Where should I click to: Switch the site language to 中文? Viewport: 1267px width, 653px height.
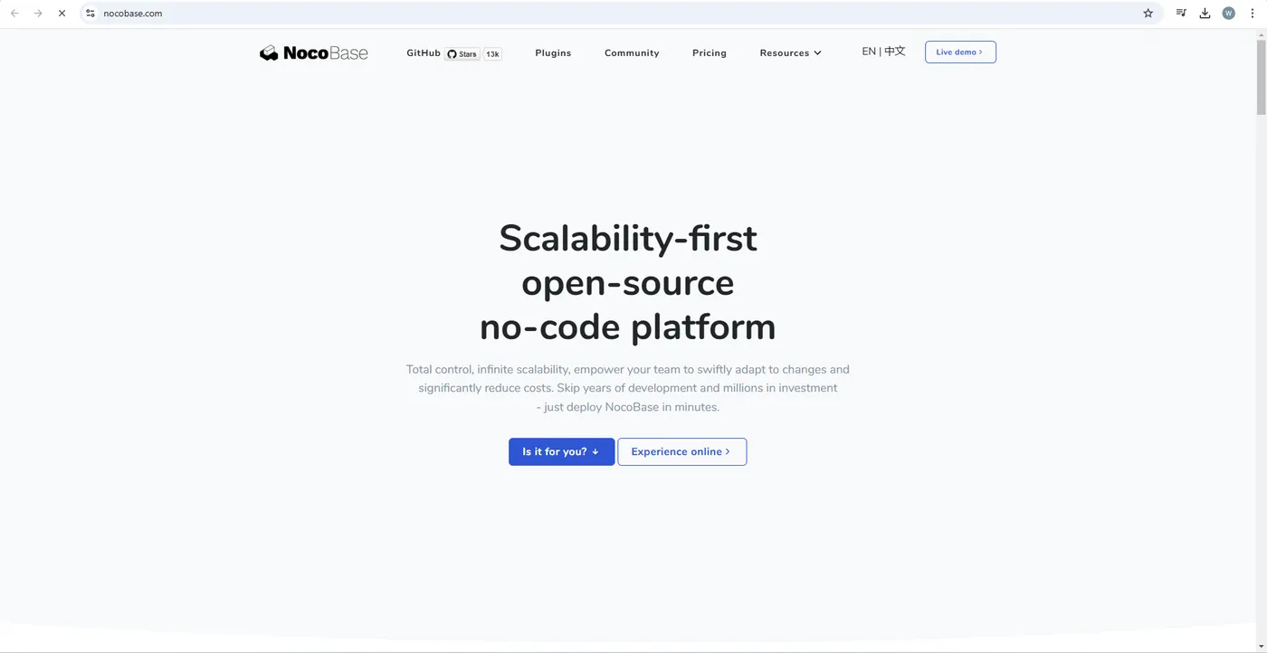click(894, 52)
